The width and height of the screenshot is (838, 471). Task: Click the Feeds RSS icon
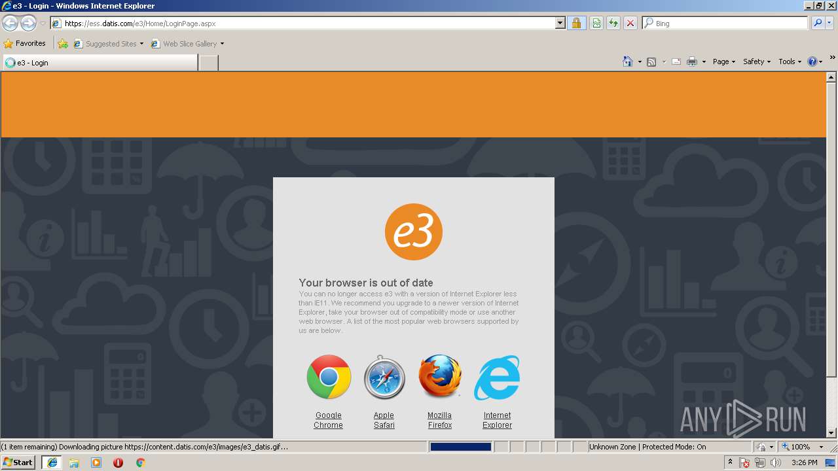(651, 61)
